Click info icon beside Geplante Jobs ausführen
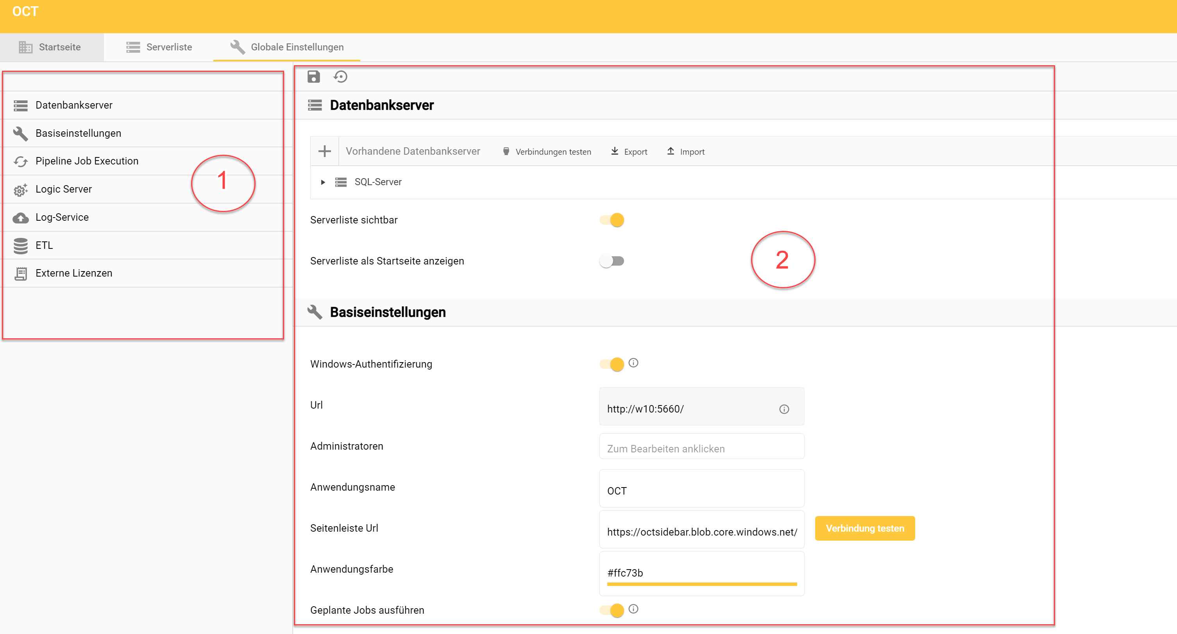This screenshot has width=1177, height=634. pyautogui.click(x=633, y=609)
